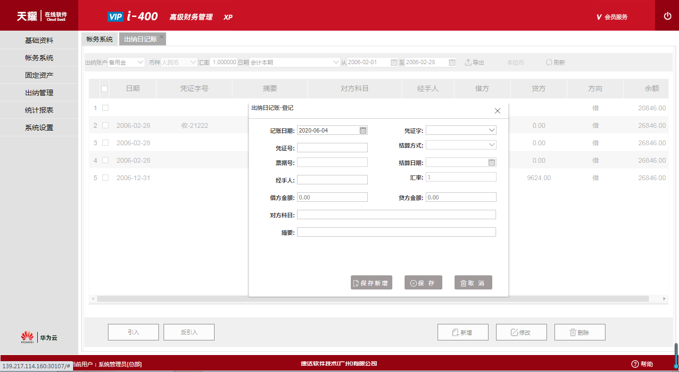This screenshot has height=372, width=679.
Task: Tick the checkbox on row 2 收-21222
Action: pyautogui.click(x=106, y=125)
